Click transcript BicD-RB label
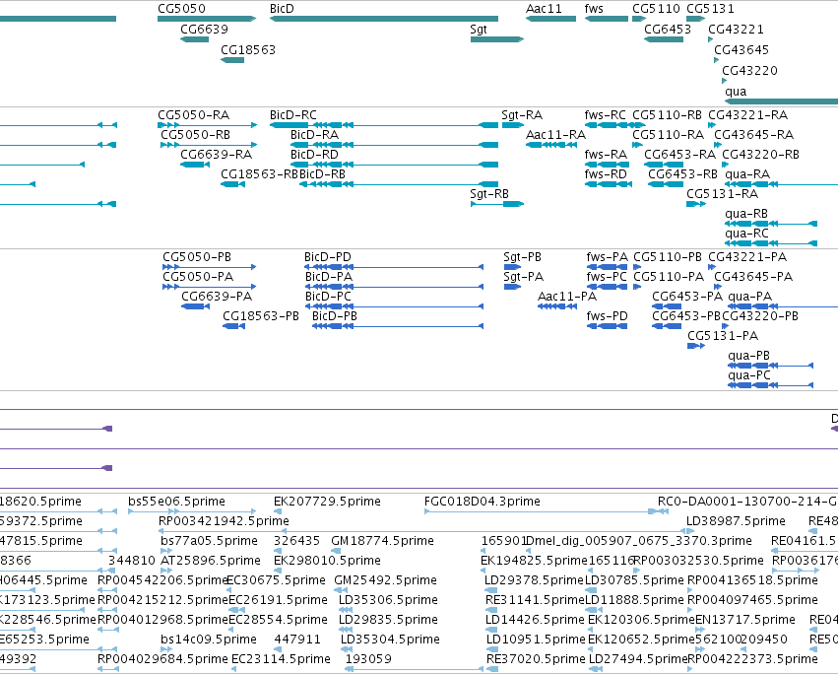Image resolution: width=838 pixels, height=674 pixels. 322,174
